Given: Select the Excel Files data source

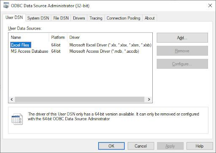Looking at the screenshot, I should coord(21,45).
